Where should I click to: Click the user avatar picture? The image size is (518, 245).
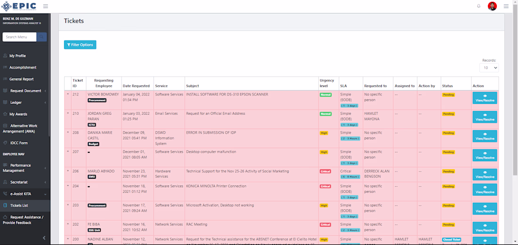(x=492, y=6)
